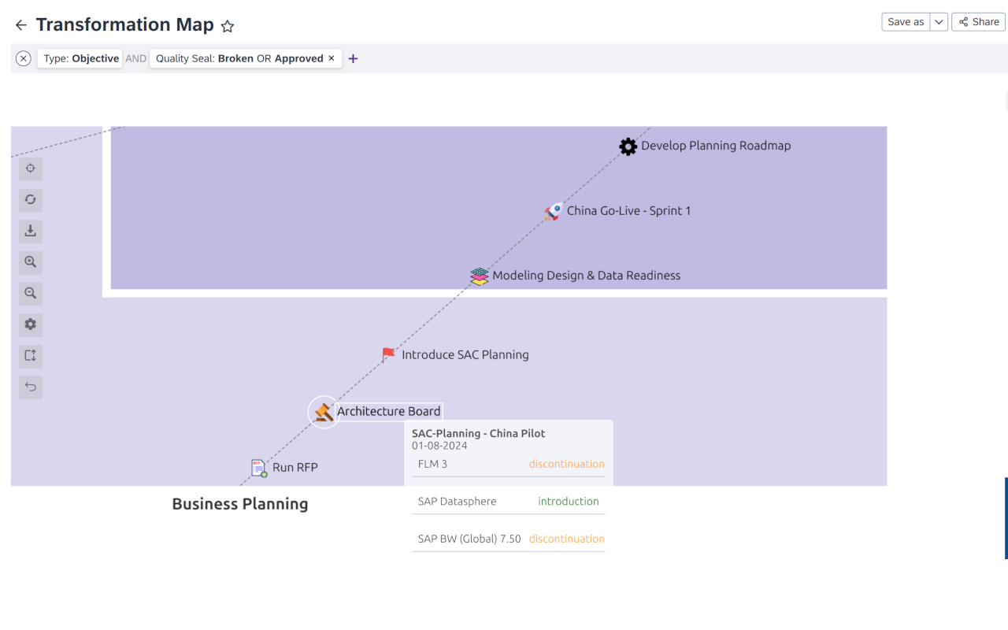Image resolution: width=1008 pixels, height=630 pixels.
Task: Select the Run RFP document icon
Action: [258, 469]
